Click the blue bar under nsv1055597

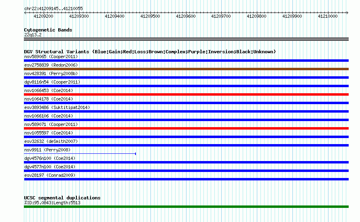click(186, 137)
